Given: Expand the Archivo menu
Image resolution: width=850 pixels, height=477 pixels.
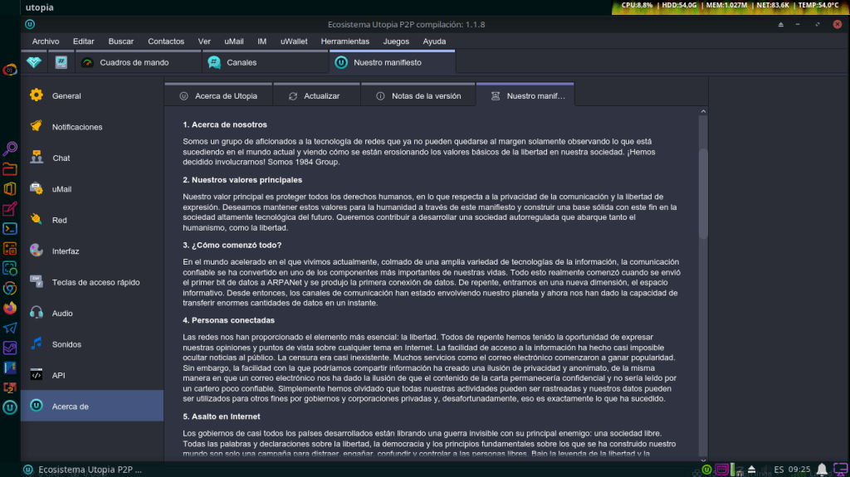Looking at the screenshot, I should click(46, 41).
